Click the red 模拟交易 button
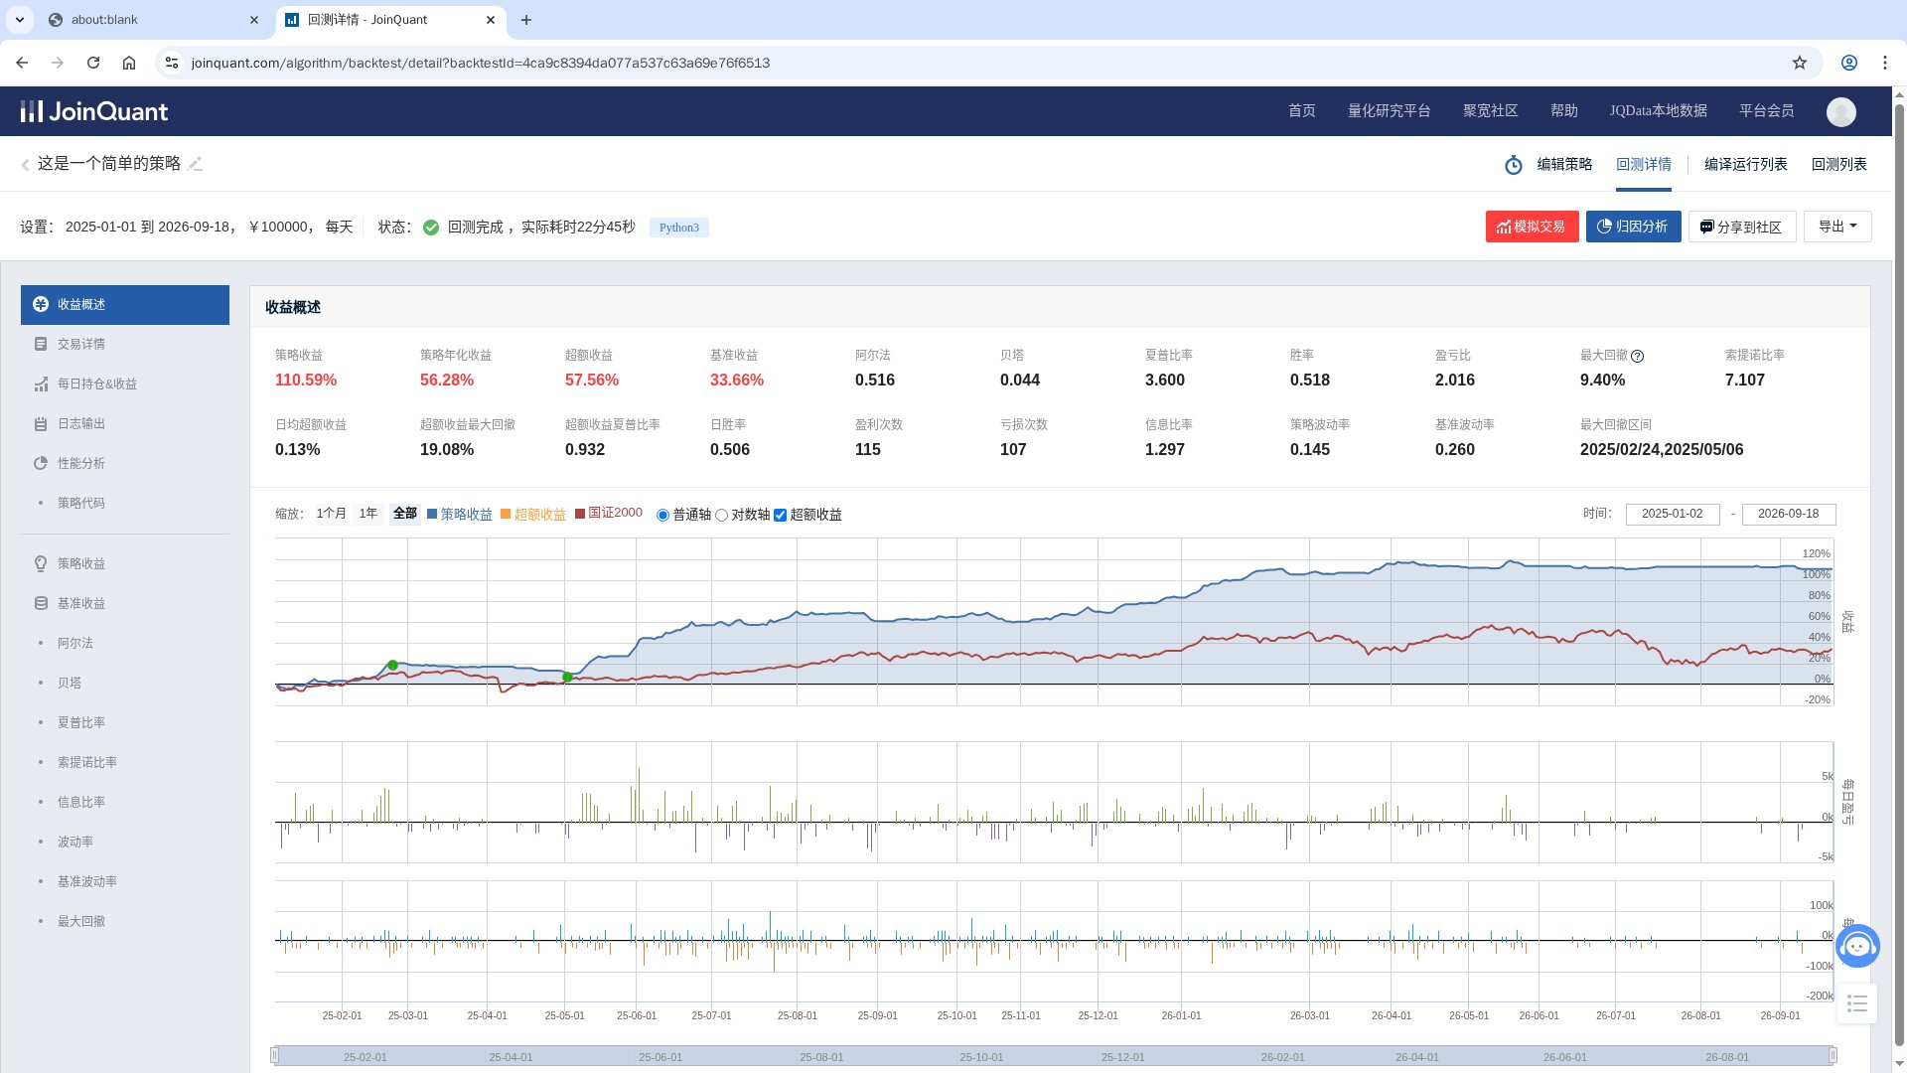Viewport: 1907px width, 1073px height. point(1532,227)
